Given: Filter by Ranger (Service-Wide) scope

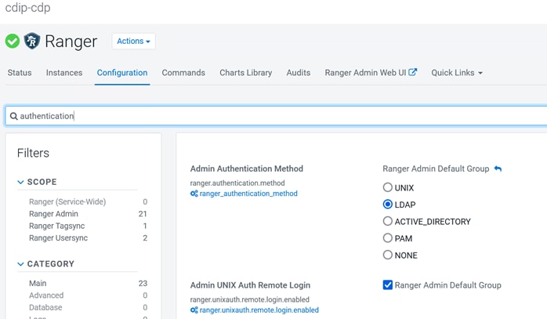Looking at the screenshot, I should [67, 201].
